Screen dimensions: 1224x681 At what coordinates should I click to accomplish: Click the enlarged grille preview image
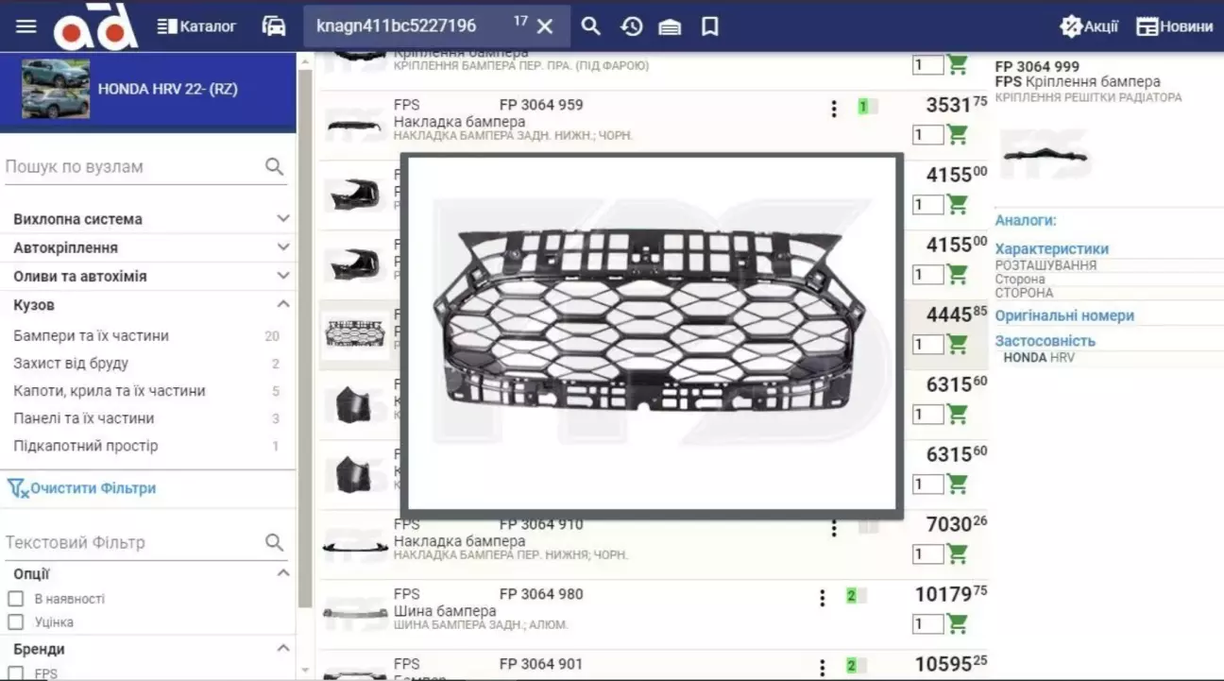pyautogui.click(x=652, y=333)
